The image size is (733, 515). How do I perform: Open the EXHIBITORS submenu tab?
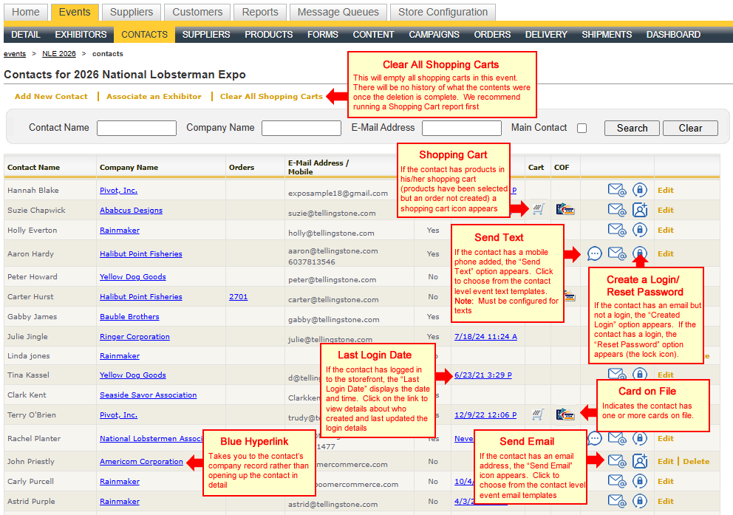(x=81, y=35)
